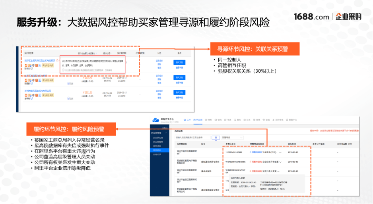Screen dimensions: 373x204
Task: Open the 预警等级 filter dropdown
Action: (x=231, y=137)
